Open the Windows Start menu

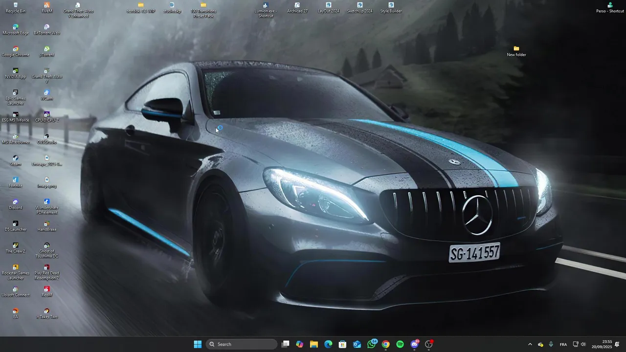click(198, 344)
